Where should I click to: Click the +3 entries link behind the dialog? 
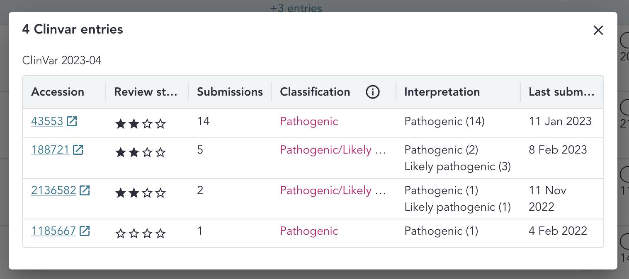(x=296, y=8)
